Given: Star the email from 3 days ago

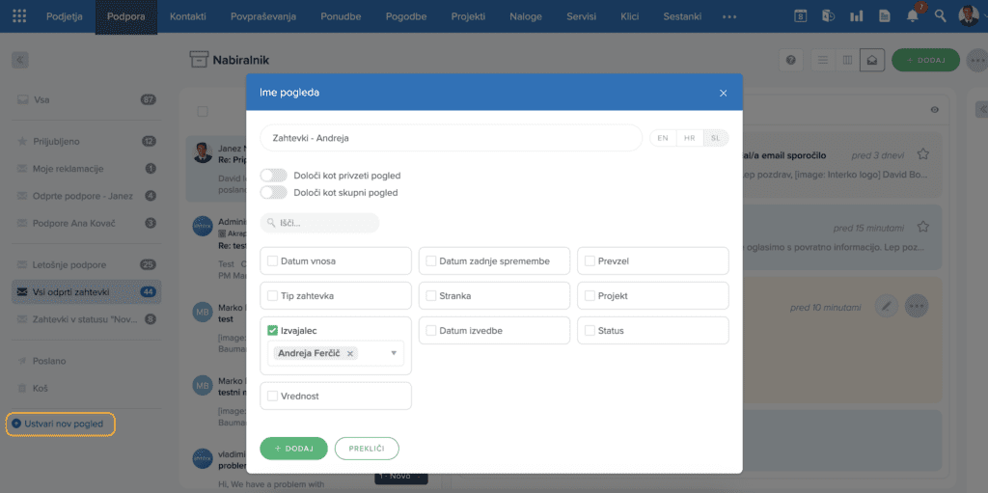Looking at the screenshot, I should [x=922, y=154].
